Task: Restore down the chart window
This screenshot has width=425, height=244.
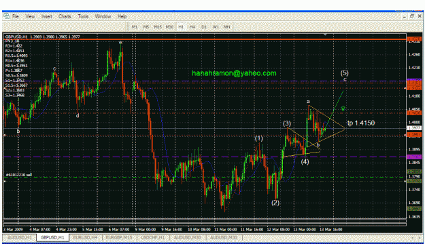Action: (x=412, y=16)
